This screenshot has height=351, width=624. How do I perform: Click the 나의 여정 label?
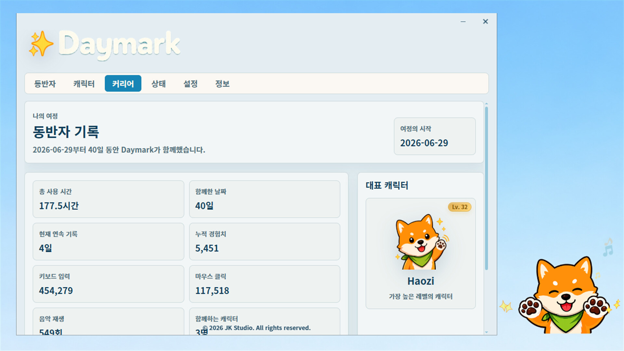45,116
